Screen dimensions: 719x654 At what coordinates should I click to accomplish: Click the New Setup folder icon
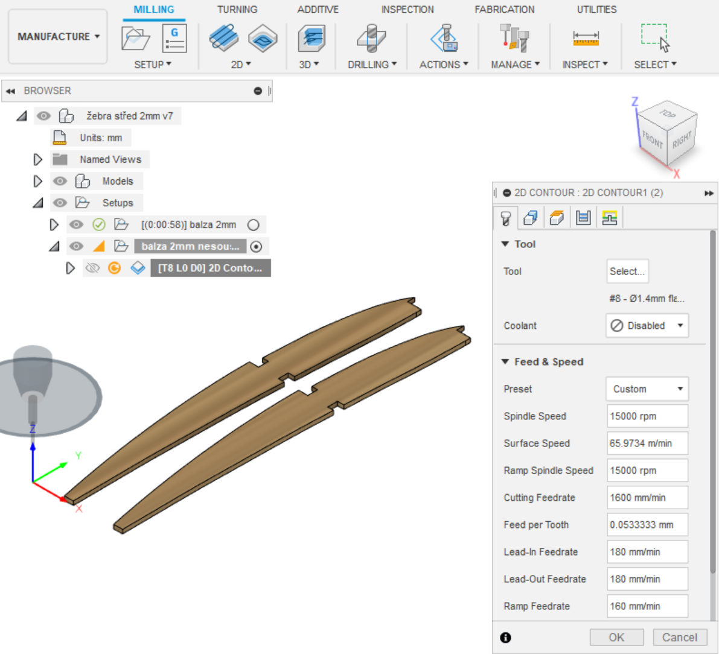135,39
